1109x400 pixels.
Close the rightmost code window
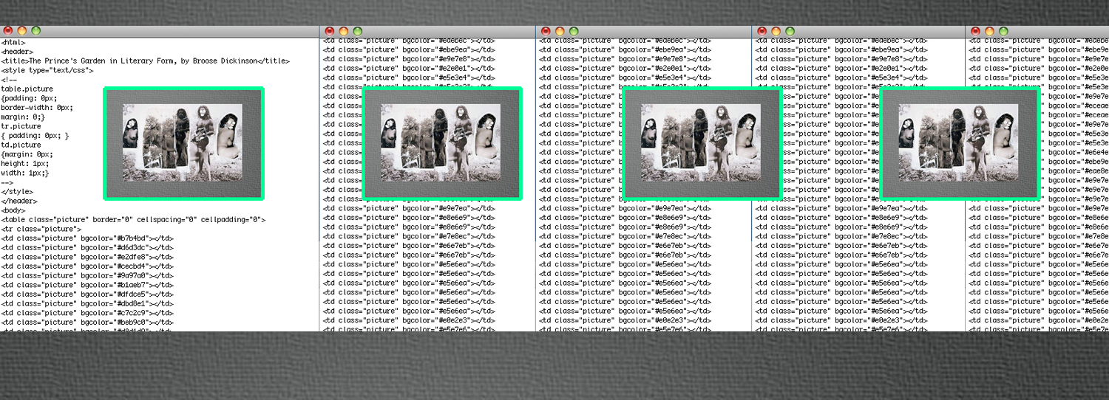coord(976,31)
